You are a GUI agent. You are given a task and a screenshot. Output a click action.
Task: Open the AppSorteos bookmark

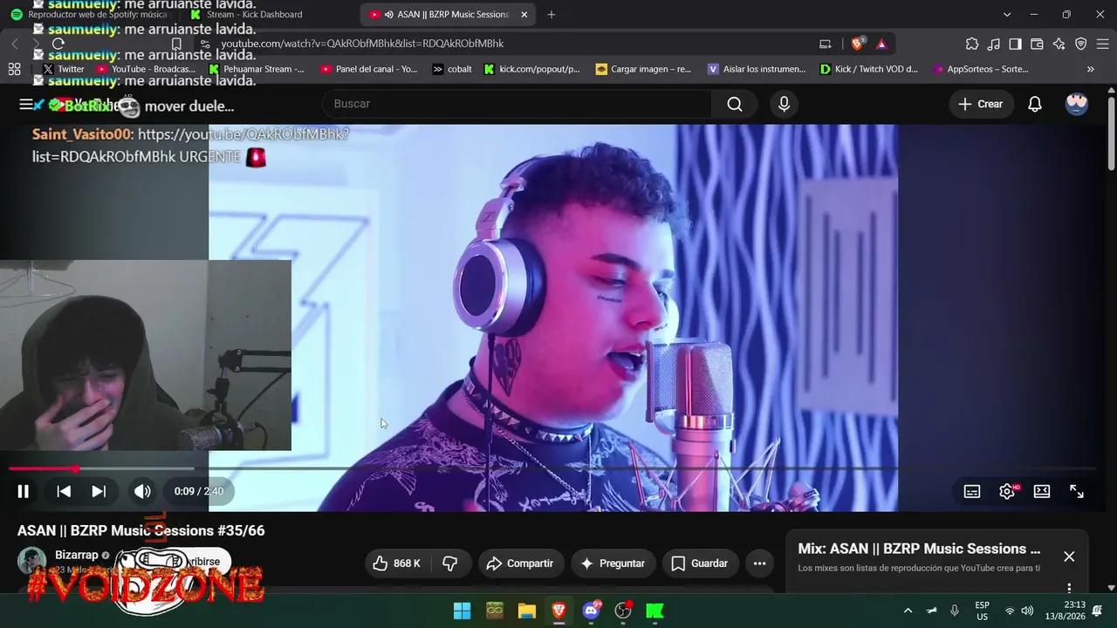[981, 69]
